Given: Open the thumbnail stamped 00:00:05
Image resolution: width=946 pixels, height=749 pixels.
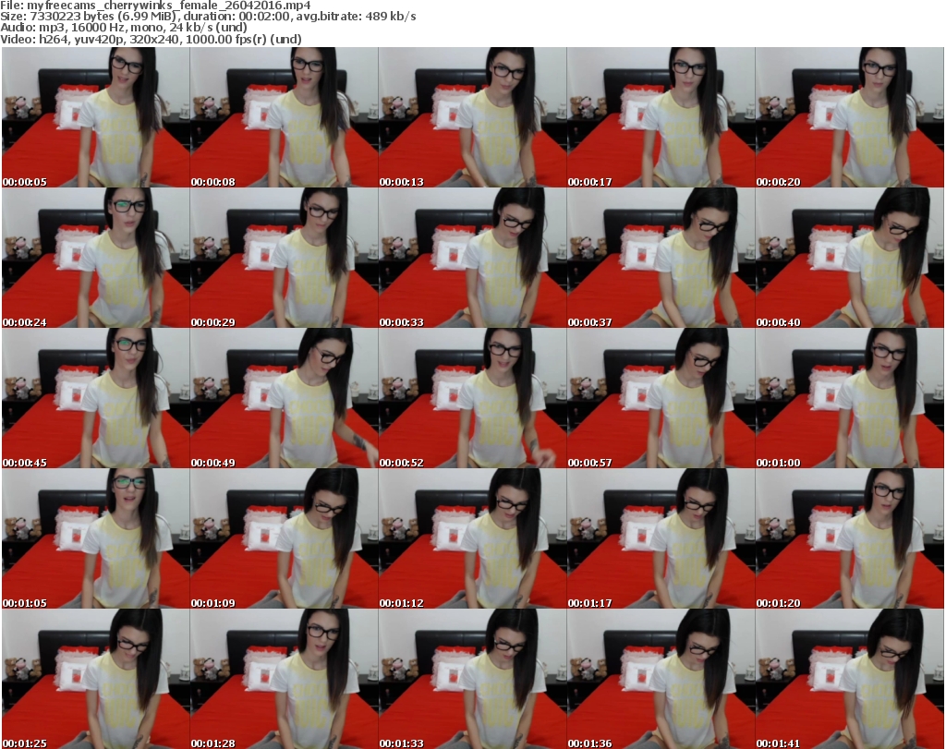Looking at the screenshot, I should (95, 117).
